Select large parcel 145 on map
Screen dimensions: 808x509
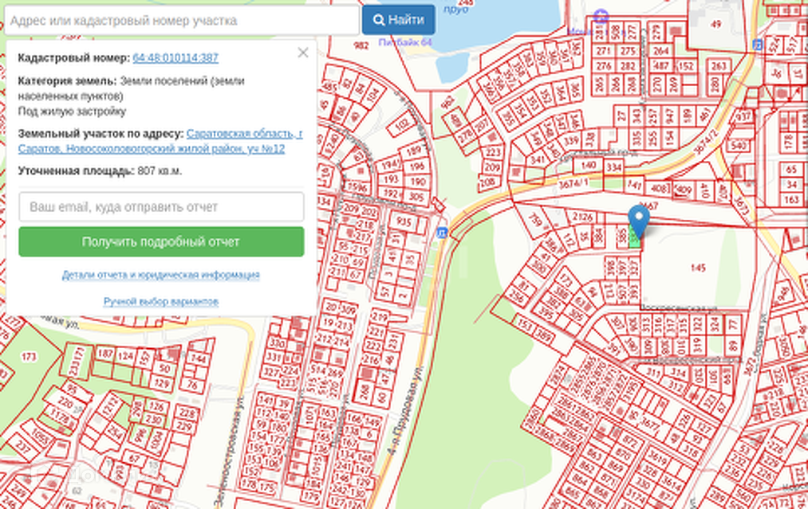(699, 268)
